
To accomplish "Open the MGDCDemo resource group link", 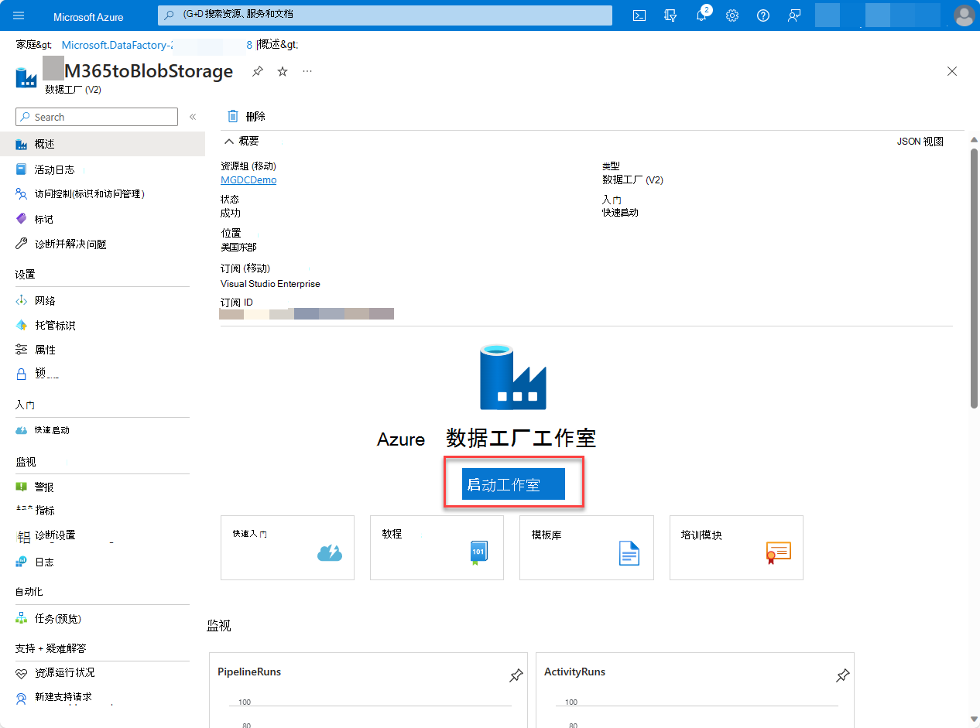I will tap(248, 179).
